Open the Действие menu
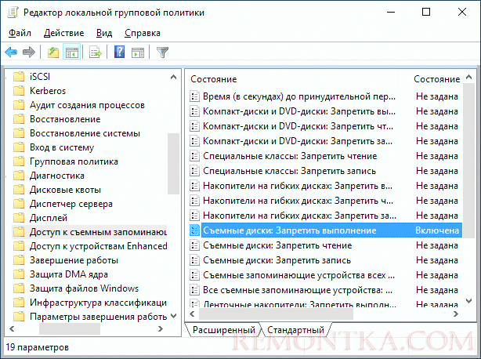Viewport: 481px width, 359px height. (x=63, y=33)
